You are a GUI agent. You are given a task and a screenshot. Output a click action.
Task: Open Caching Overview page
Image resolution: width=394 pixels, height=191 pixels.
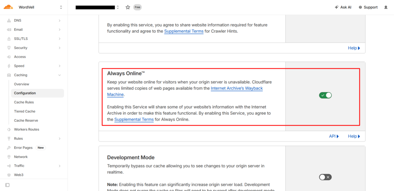22,84
